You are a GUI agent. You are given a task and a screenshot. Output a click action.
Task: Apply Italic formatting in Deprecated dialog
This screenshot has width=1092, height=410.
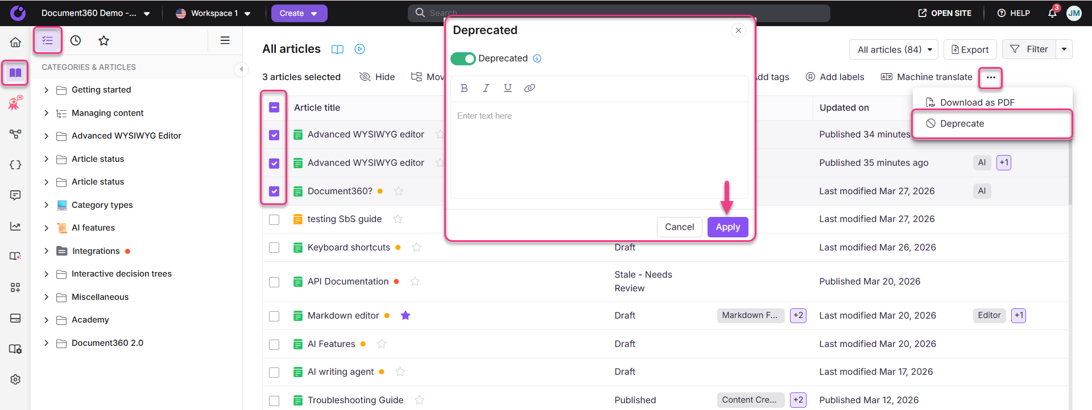coord(486,88)
